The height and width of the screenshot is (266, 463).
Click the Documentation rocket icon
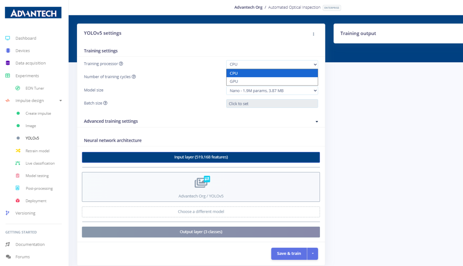pyautogui.click(x=8, y=245)
